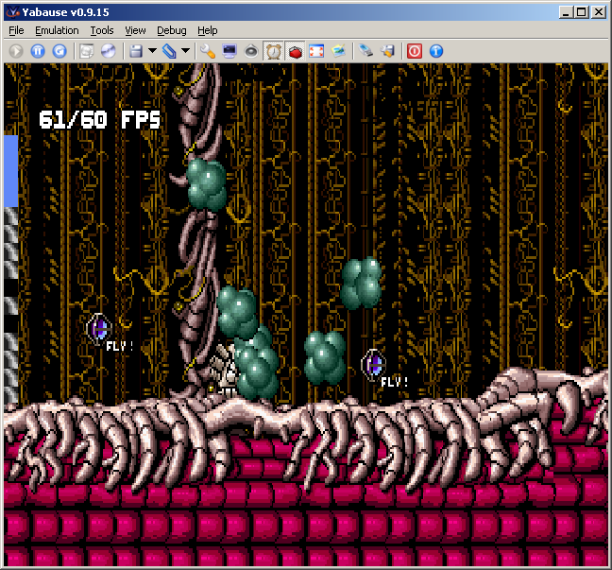Open the File menu
Viewport: 612px width, 570px height.
[x=16, y=30]
